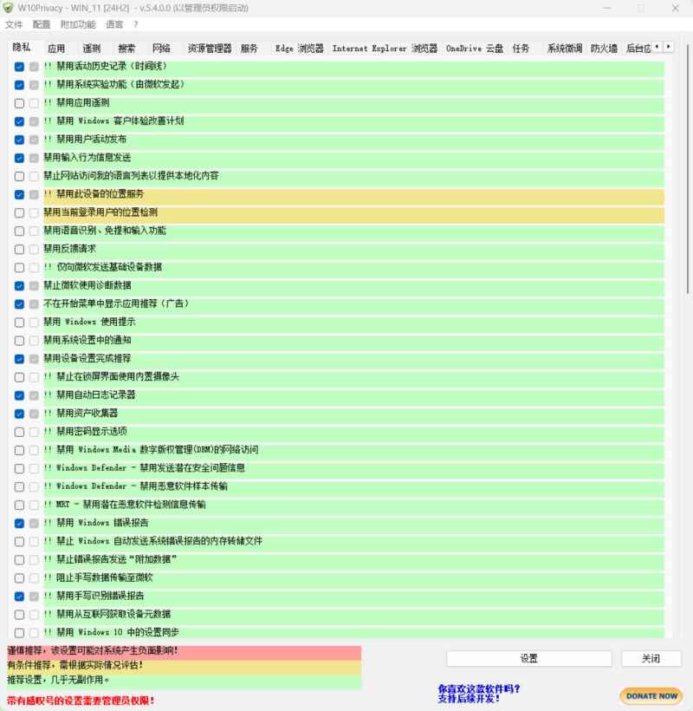Open the 附加功能 menu
This screenshot has height=711, width=693.
tap(78, 24)
